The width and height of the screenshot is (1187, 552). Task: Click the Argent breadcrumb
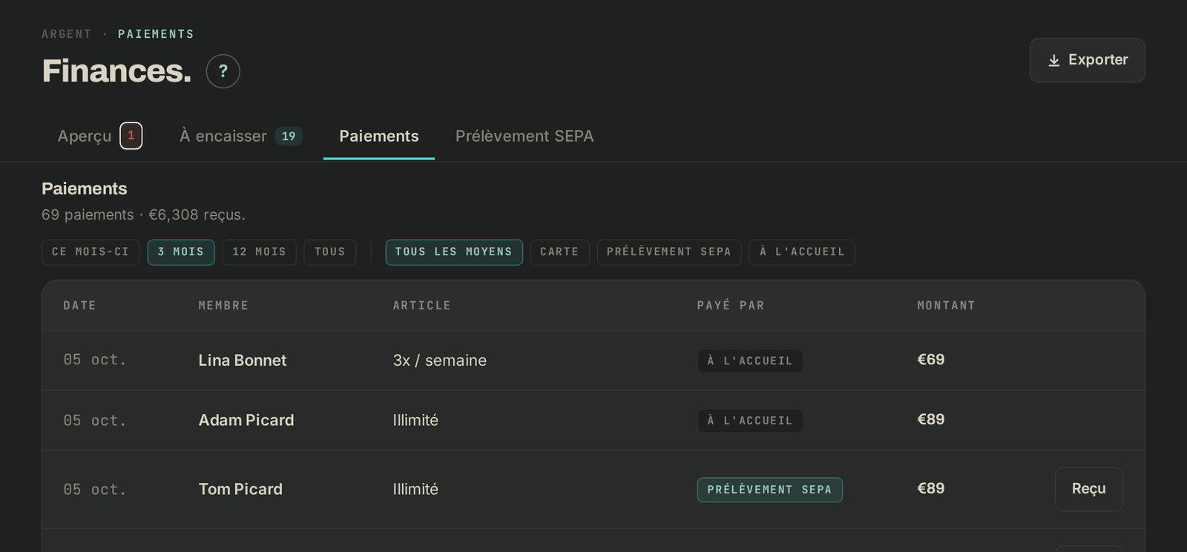67,34
